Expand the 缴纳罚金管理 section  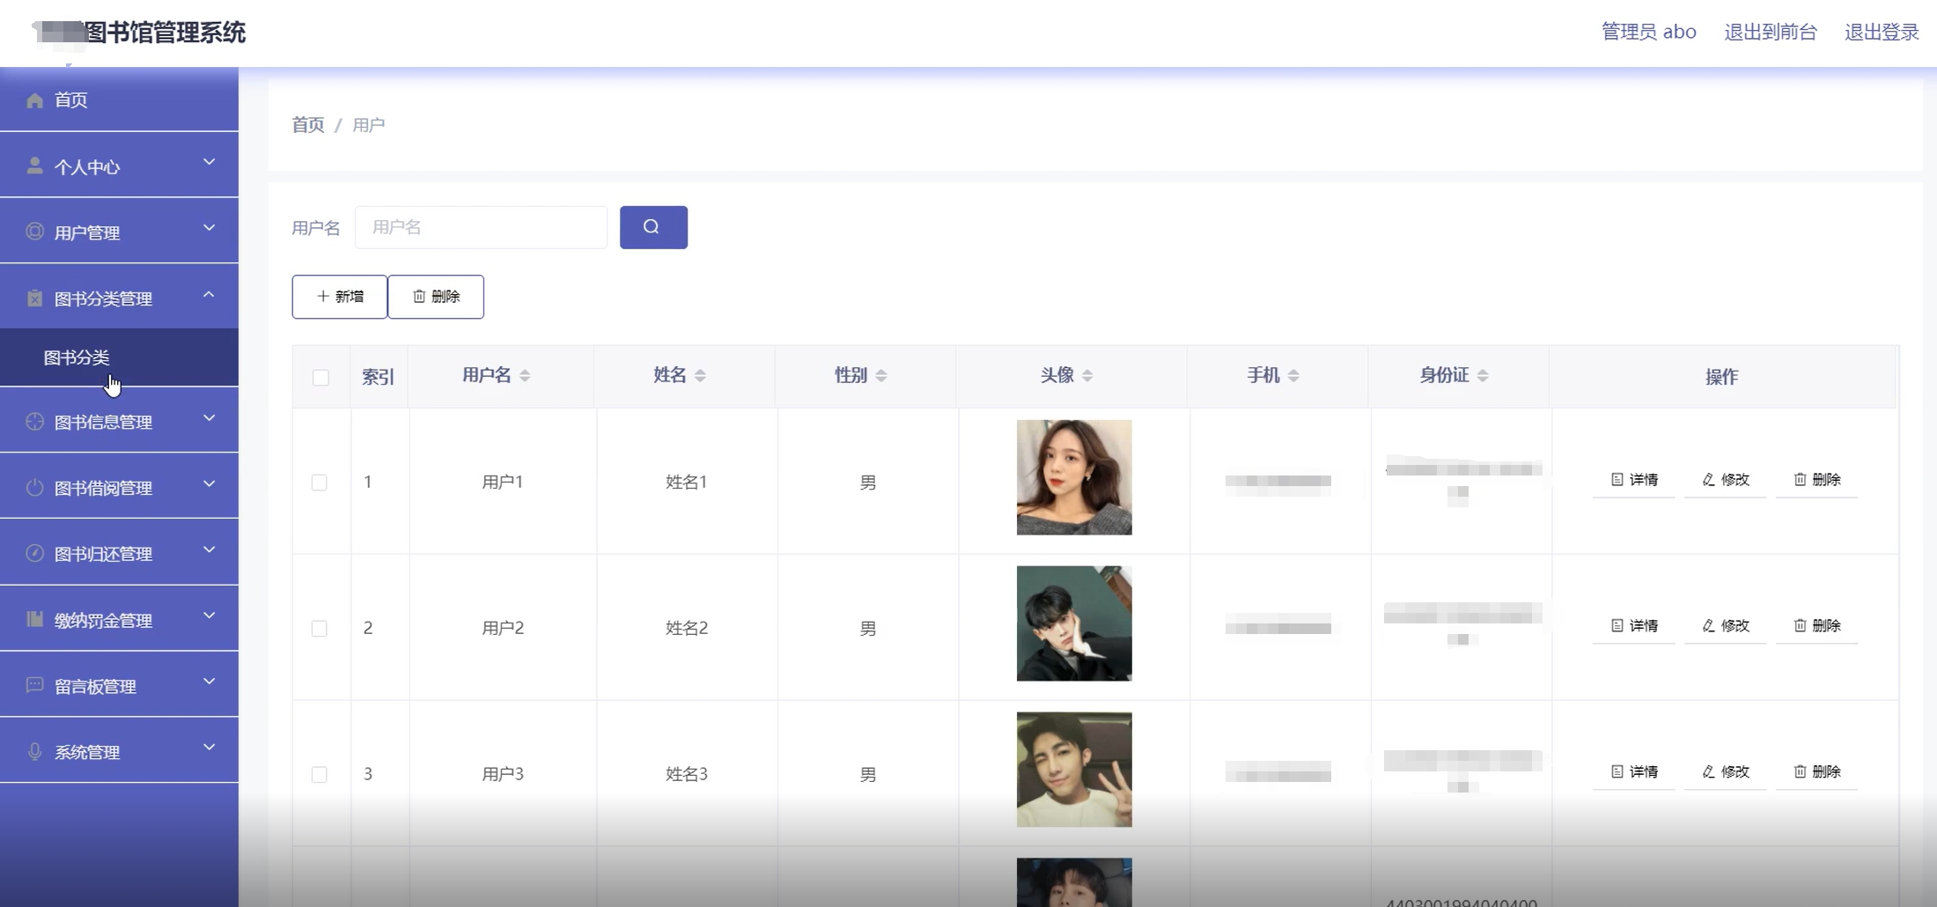(x=210, y=616)
